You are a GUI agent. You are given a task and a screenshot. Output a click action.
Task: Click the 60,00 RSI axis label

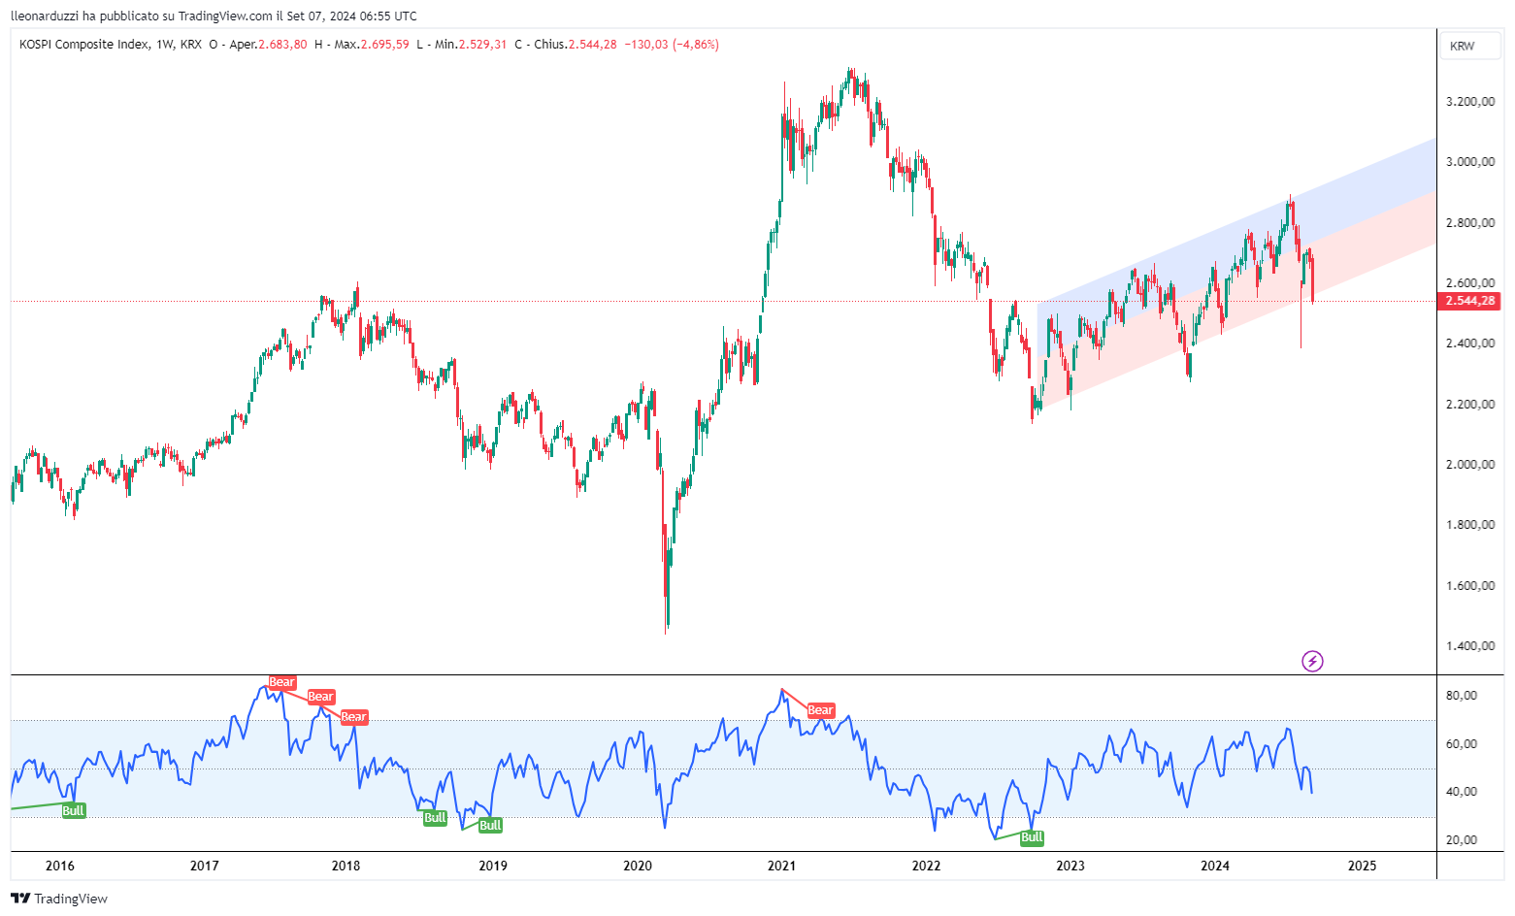coord(1462,744)
